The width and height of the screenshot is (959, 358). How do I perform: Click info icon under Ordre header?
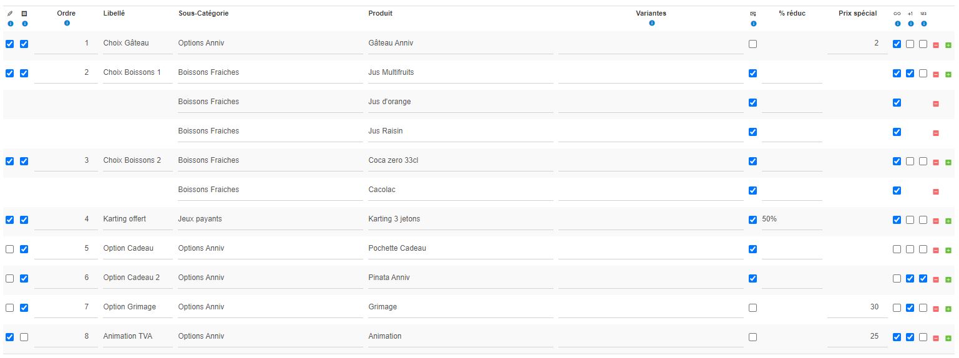coord(67,23)
